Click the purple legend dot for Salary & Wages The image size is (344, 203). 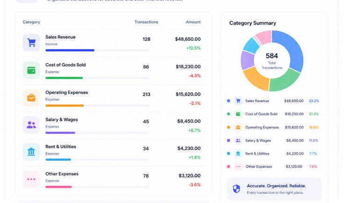(229, 141)
